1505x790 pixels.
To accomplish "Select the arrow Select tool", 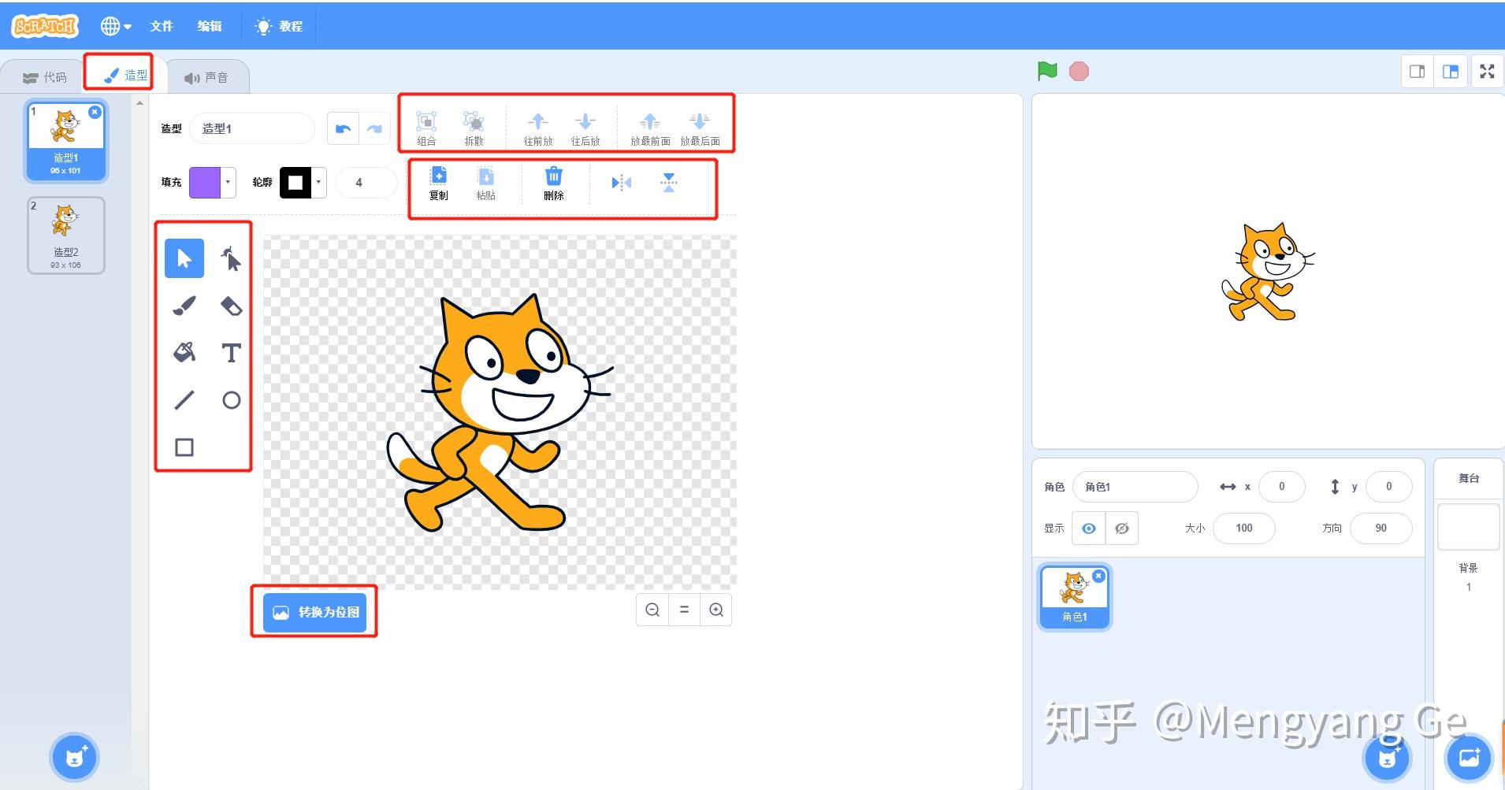I will 184,258.
